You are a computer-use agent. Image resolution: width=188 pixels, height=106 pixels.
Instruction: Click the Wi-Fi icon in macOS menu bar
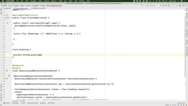(156, 1)
